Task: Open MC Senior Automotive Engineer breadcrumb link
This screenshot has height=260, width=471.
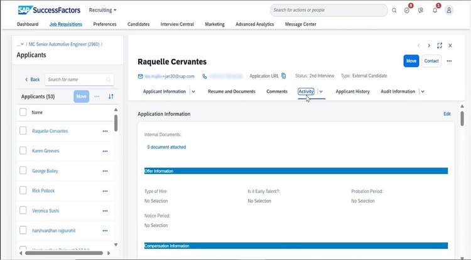Action: [64, 44]
